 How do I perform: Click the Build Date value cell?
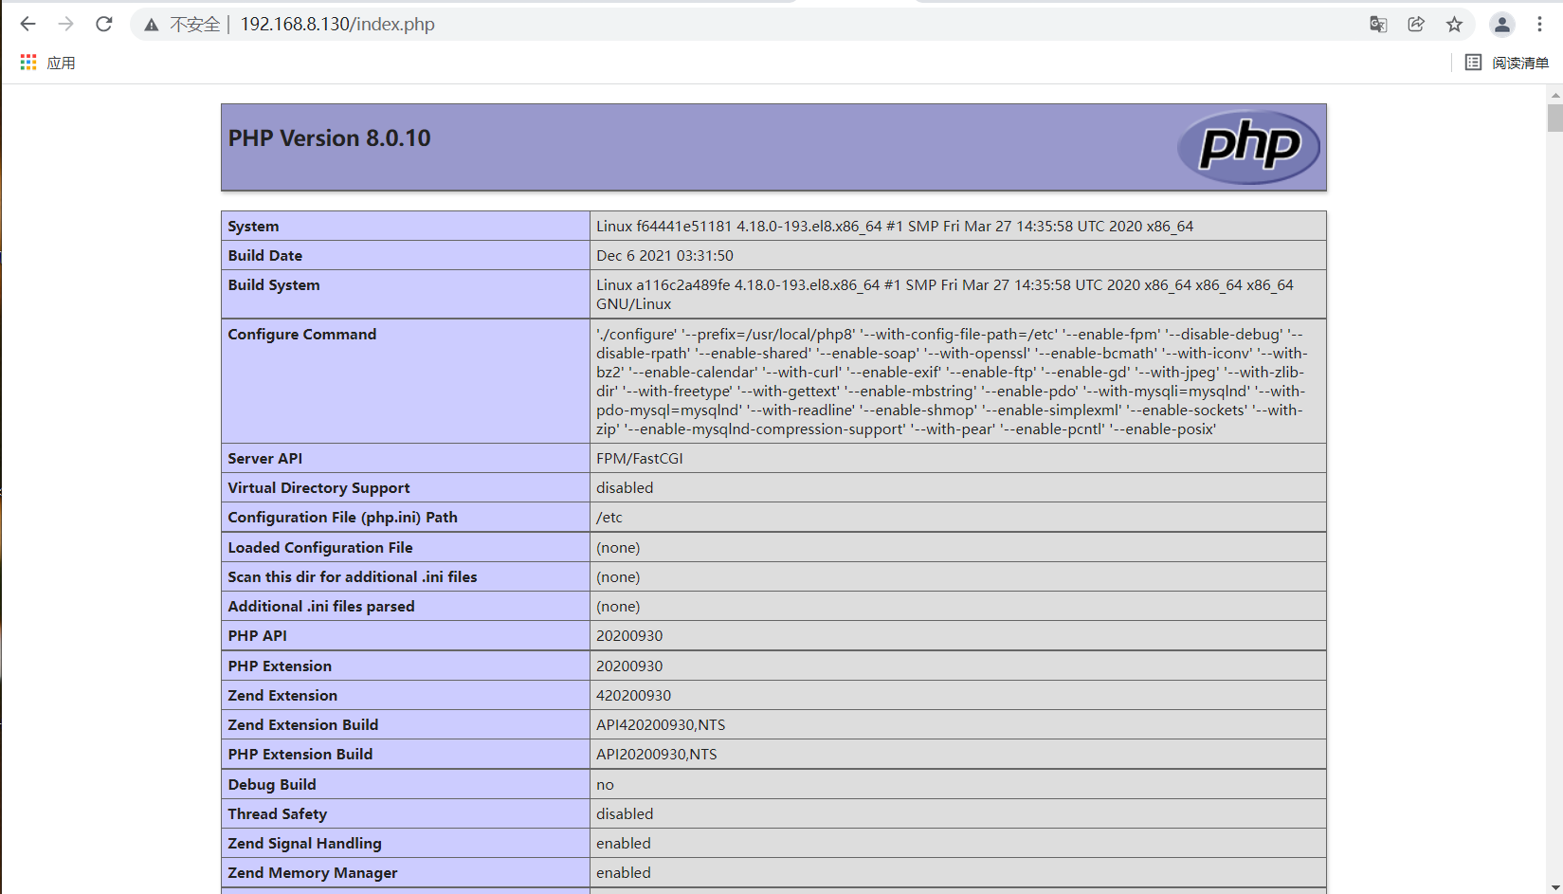664,256
